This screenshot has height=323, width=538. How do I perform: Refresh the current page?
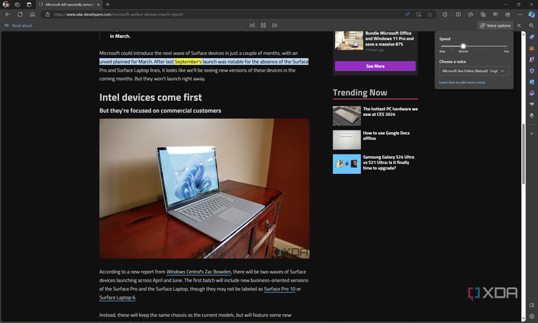click(20, 14)
